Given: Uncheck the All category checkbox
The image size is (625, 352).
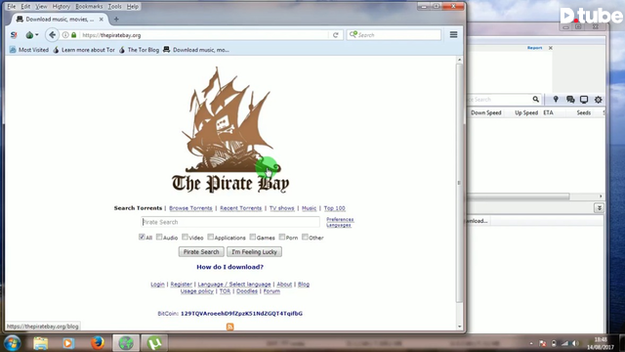Looking at the screenshot, I should (142, 237).
